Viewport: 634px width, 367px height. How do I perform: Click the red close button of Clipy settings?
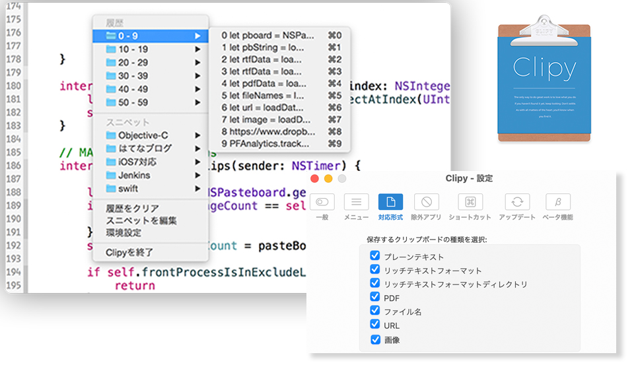[314, 179]
